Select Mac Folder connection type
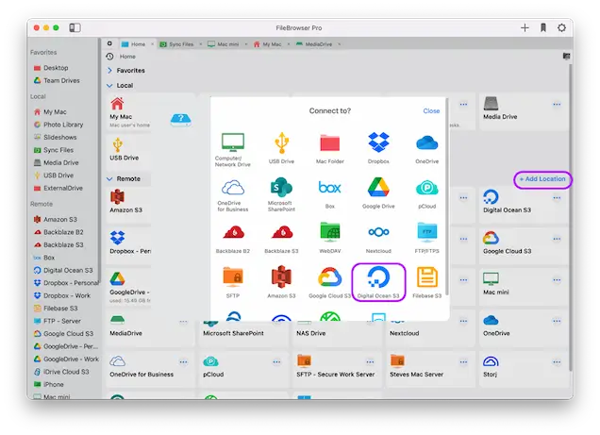 [330, 148]
